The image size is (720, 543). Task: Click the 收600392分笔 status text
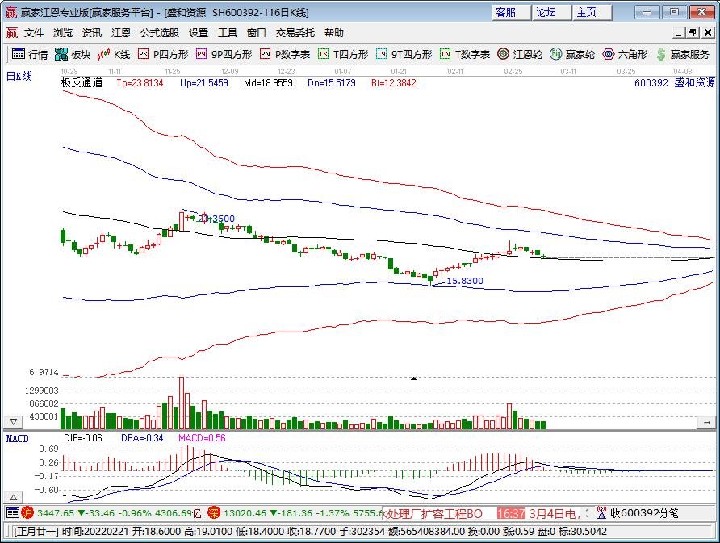tap(644, 512)
